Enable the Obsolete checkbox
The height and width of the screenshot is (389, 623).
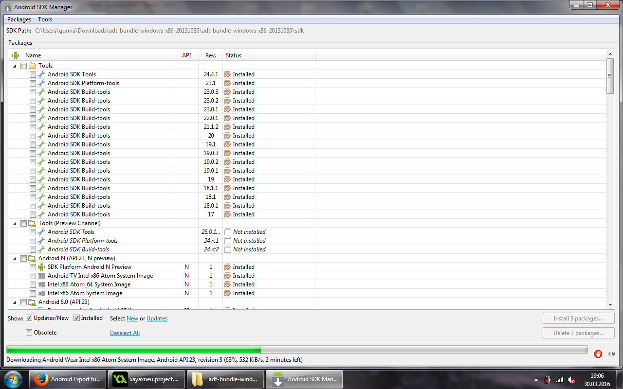(x=29, y=333)
